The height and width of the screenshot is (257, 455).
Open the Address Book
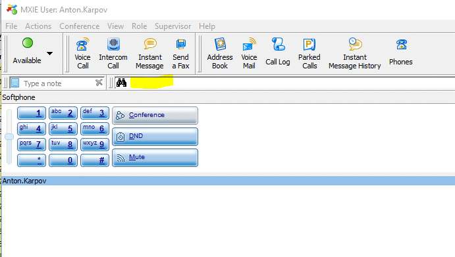220,54
